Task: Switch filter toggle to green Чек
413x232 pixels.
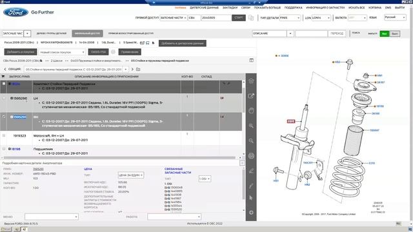Action: 385,34
